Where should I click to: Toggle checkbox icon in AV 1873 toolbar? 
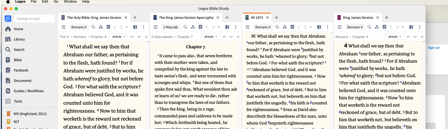pyautogui.click(x=292, y=27)
